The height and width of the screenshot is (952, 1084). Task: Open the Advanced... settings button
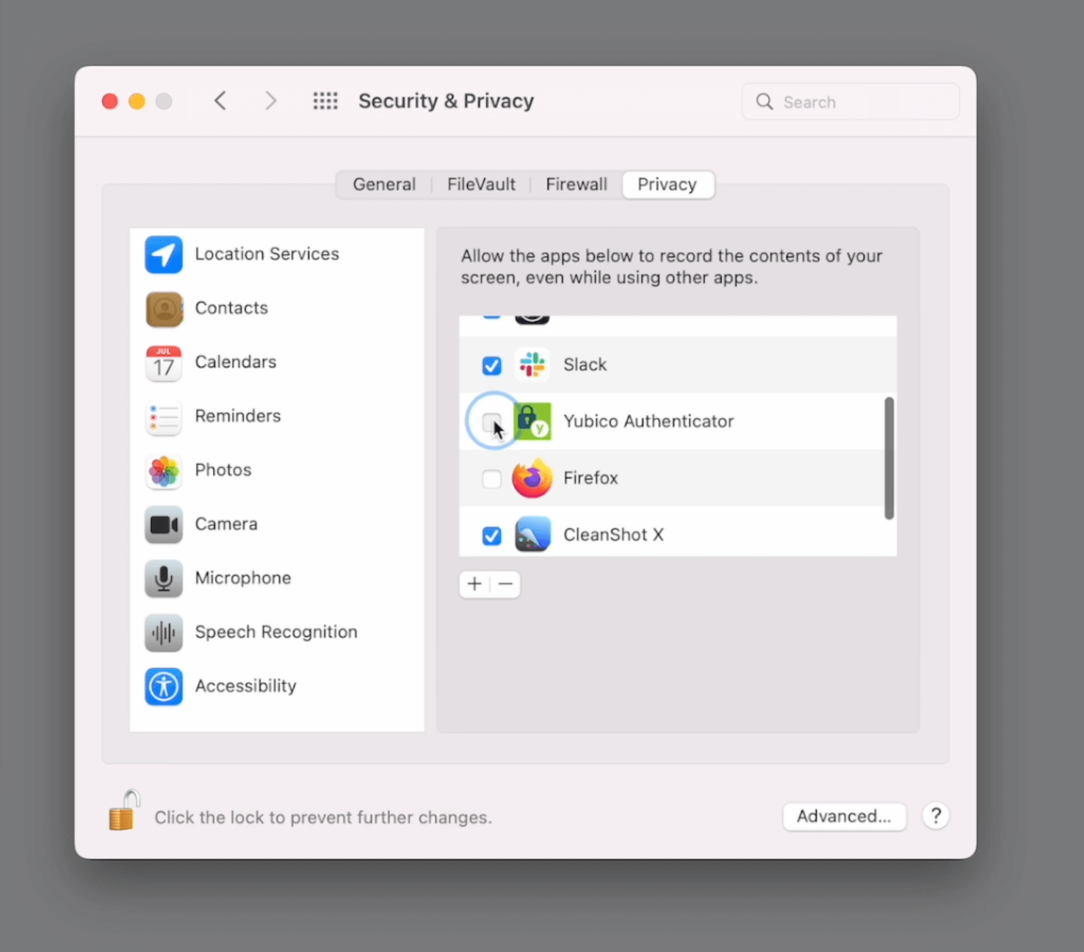point(844,816)
